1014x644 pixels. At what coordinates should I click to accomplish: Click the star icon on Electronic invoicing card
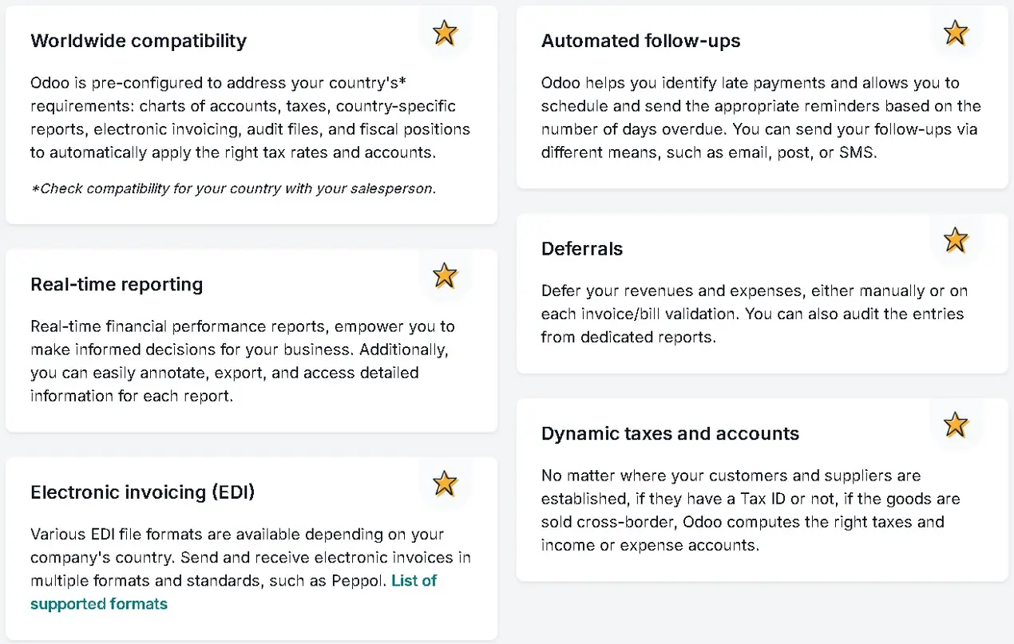tap(445, 483)
